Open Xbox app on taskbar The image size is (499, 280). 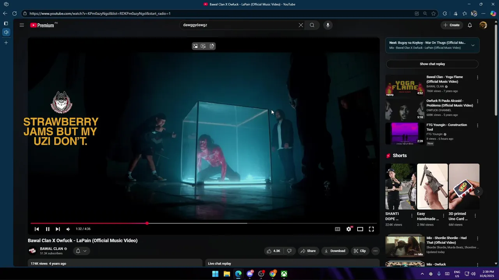tap(284, 274)
